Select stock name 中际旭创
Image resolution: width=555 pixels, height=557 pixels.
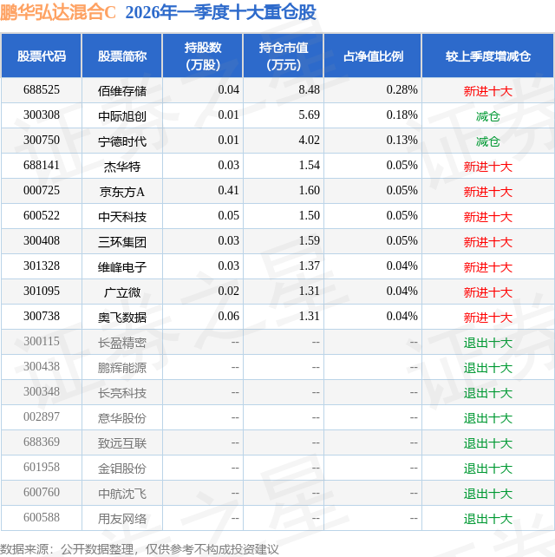(122, 116)
